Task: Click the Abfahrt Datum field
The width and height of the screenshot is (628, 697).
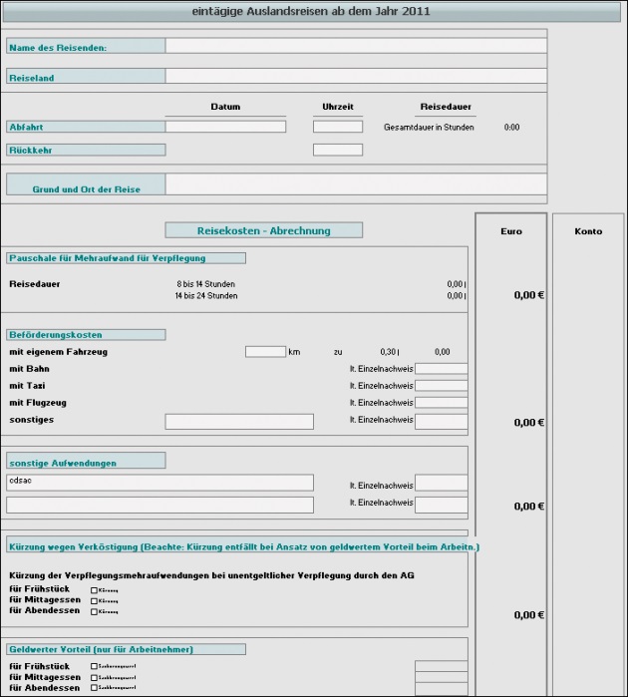Action: [225, 127]
